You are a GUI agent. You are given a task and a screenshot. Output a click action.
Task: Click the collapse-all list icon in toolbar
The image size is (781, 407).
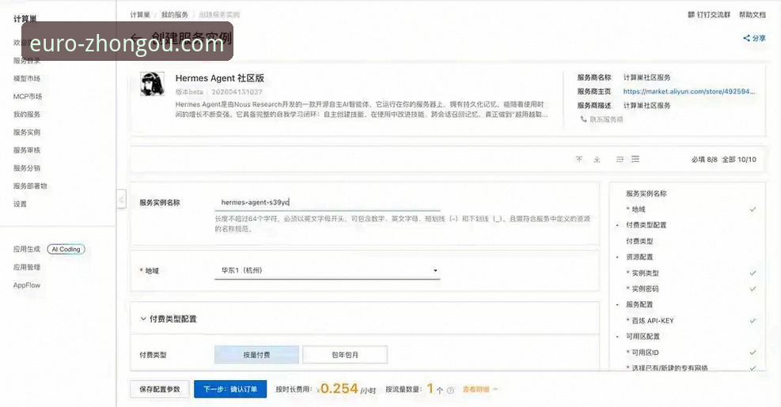pyautogui.click(x=620, y=159)
